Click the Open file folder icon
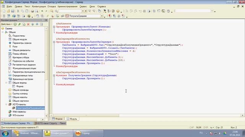This screenshot has width=245, height=137. point(8,11)
